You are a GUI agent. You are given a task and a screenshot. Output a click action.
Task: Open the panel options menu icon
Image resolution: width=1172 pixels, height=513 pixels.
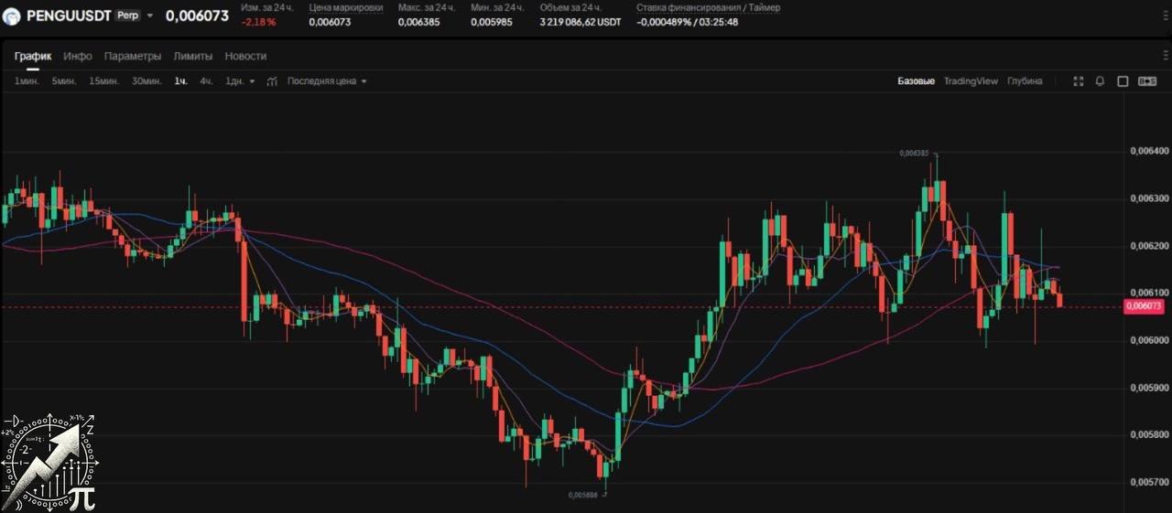[x=1166, y=56]
